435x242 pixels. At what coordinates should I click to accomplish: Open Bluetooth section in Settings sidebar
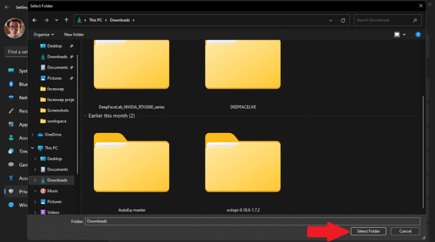click(x=18, y=84)
